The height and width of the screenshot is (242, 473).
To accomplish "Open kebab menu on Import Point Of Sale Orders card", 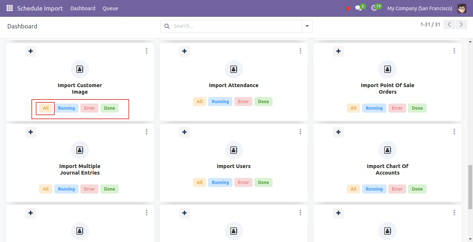I will [x=454, y=51].
